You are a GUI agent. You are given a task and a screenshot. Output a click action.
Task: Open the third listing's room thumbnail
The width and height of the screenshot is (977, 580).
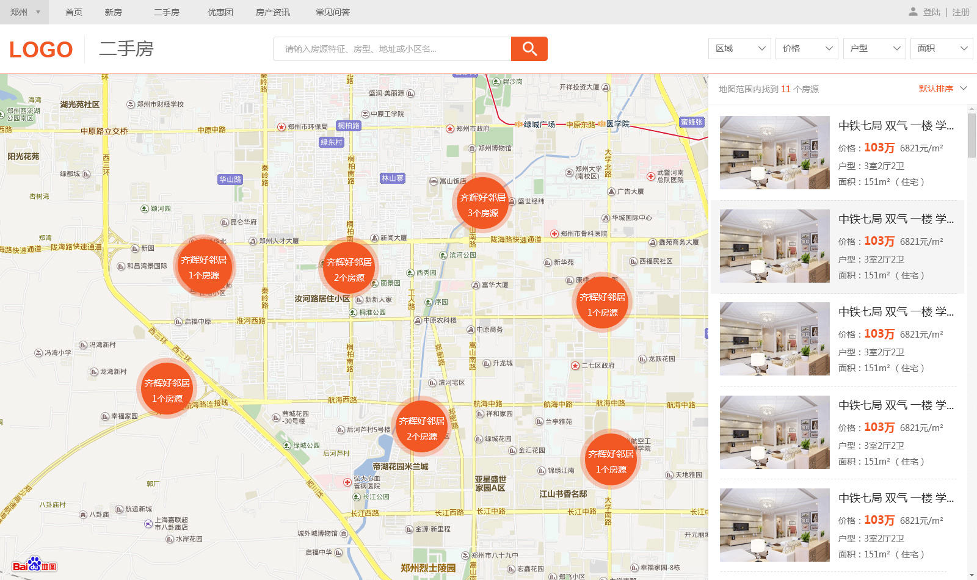click(775, 339)
